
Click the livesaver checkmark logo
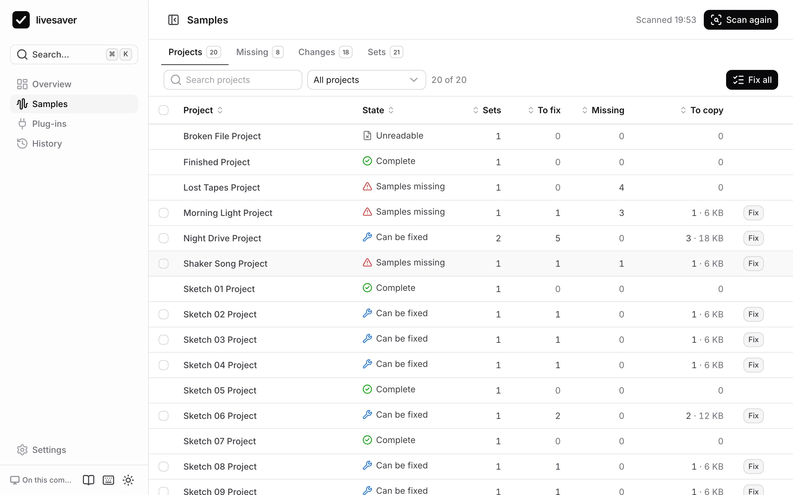point(21,20)
